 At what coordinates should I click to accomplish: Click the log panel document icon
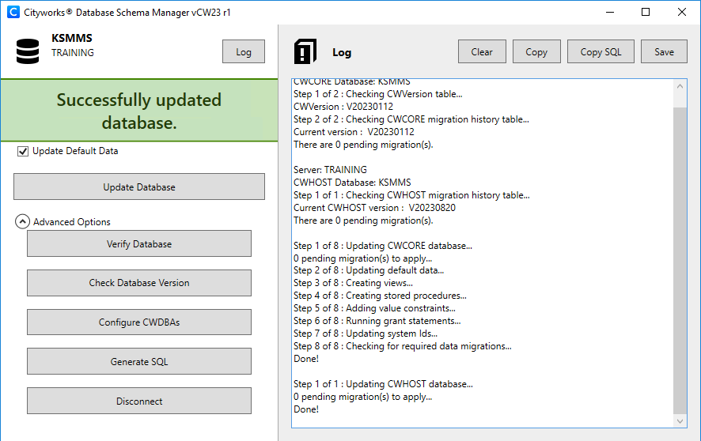pyautogui.click(x=305, y=52)
